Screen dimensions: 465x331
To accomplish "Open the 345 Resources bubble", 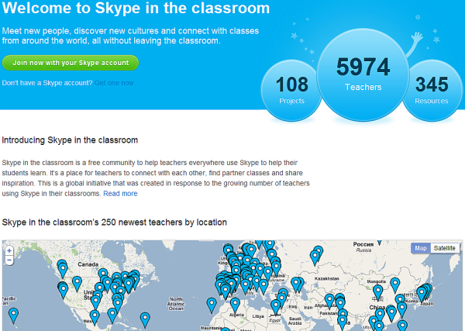I will (x=432, y=90).
